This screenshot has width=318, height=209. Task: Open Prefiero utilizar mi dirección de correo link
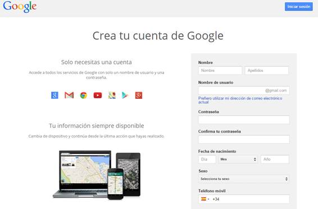click(x=240, y=100)
